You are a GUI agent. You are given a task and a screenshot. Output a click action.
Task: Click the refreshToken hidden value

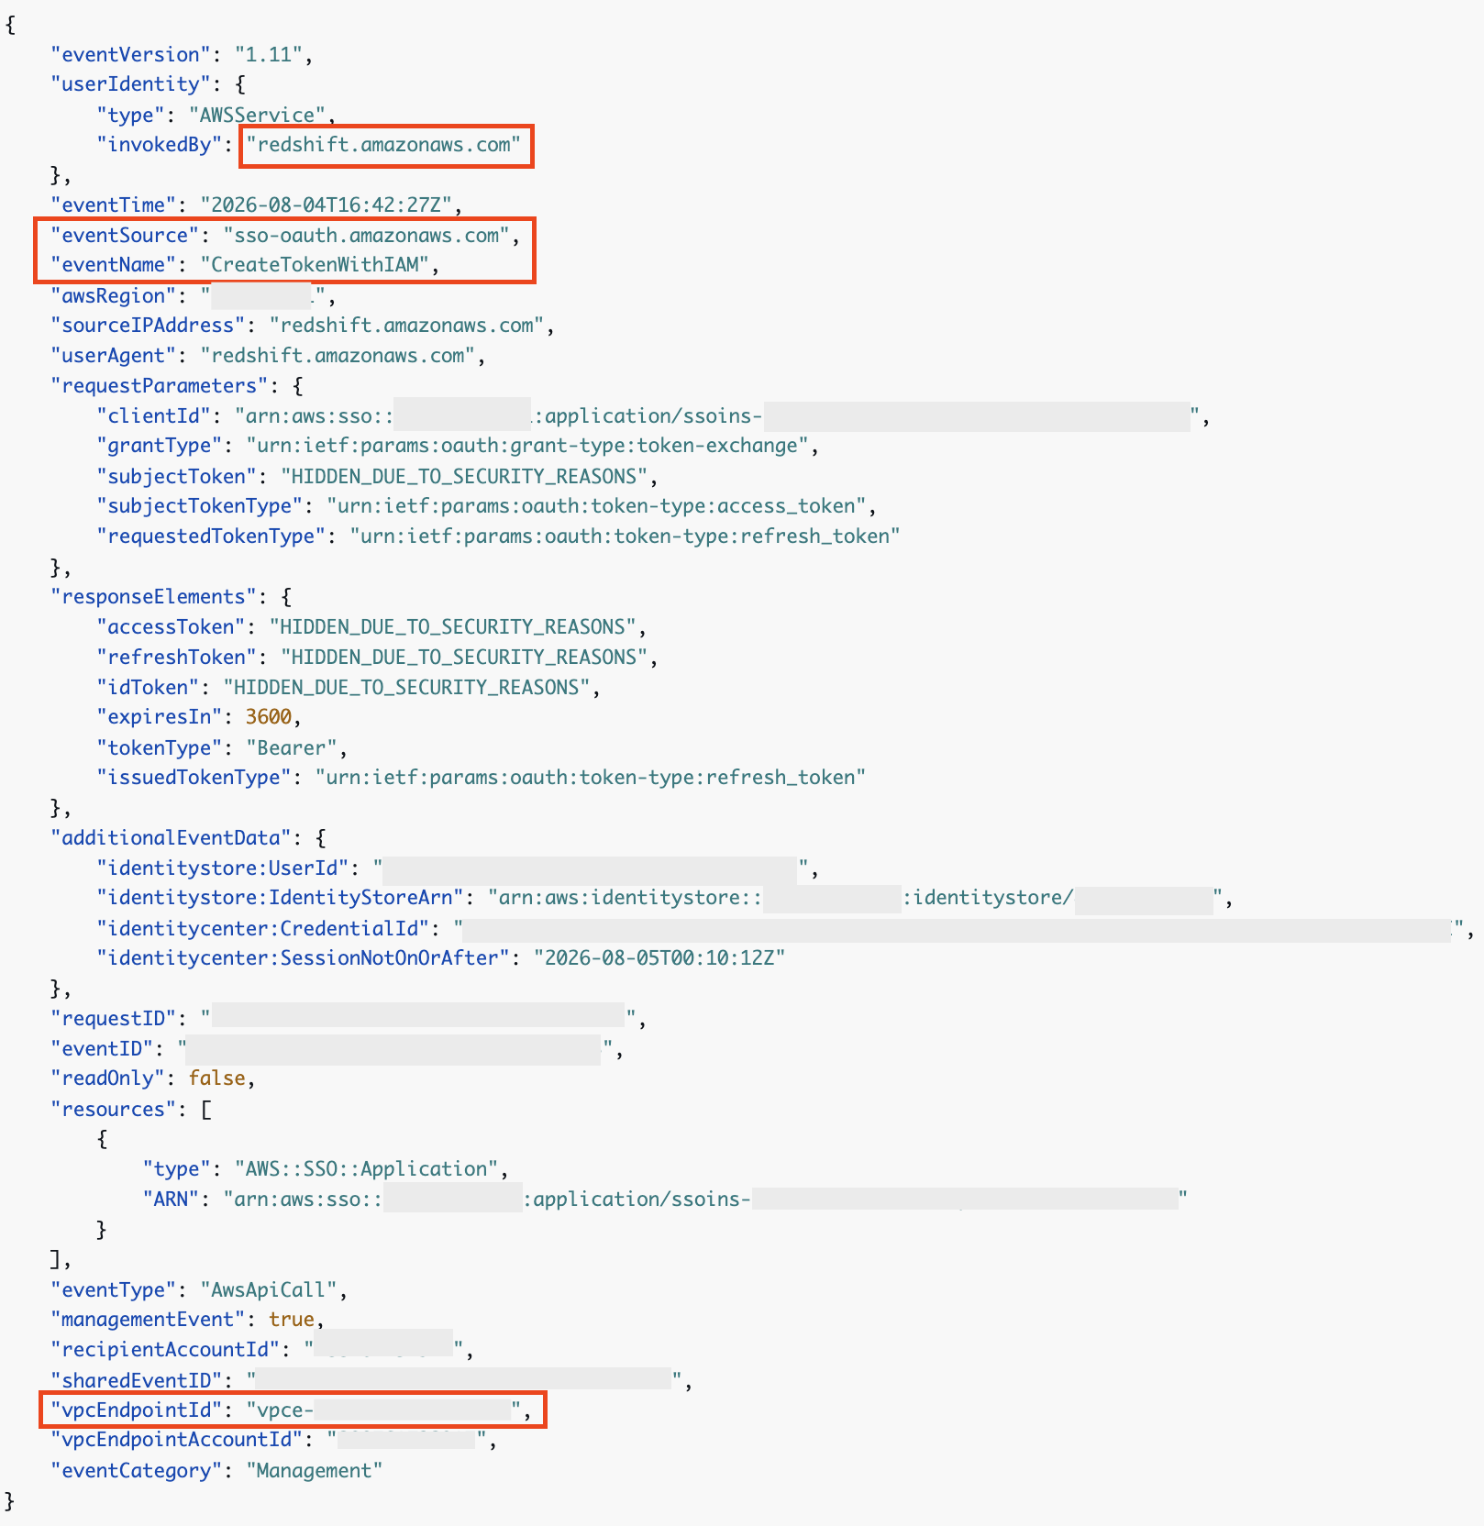point(464,658)
